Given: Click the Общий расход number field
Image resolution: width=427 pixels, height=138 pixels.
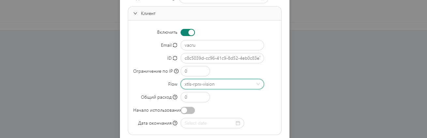Looking at the screenshot, I should coord(195,97).
